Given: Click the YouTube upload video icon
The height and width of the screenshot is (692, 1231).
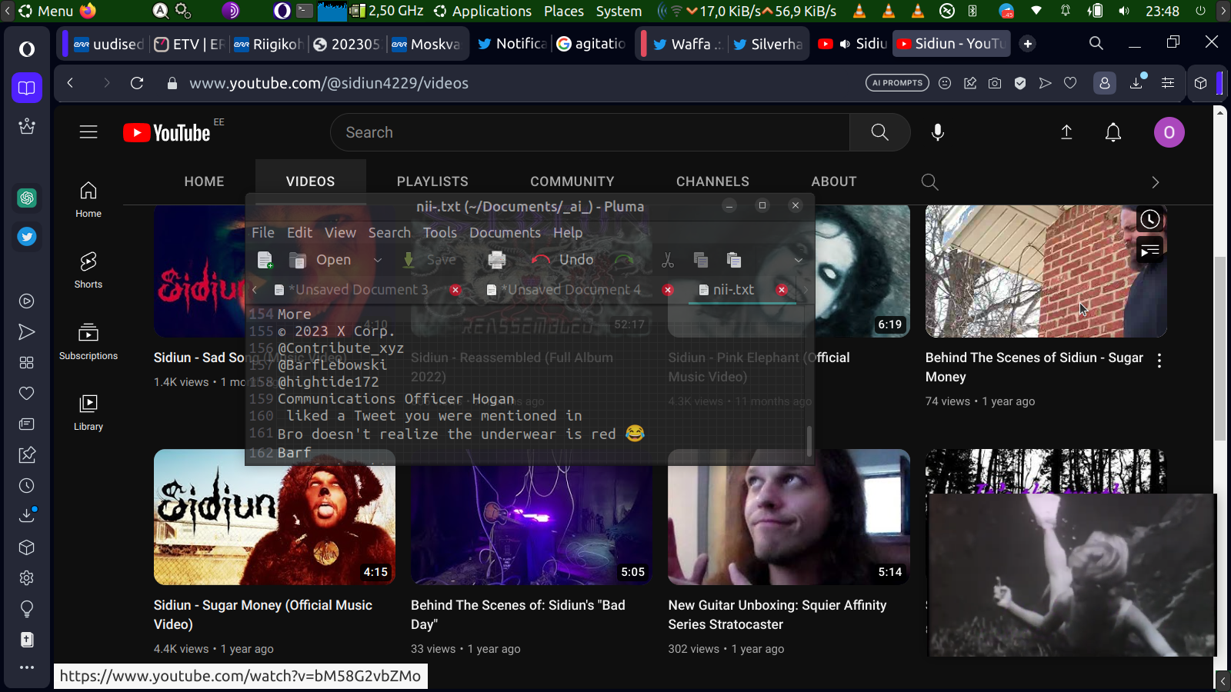Looking at the screenshot, I should pos(1066,132).
